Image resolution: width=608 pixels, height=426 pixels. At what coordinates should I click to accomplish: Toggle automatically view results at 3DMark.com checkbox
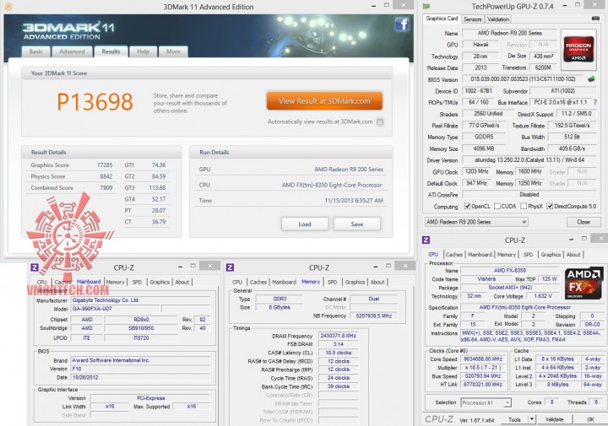coord(380,121)
